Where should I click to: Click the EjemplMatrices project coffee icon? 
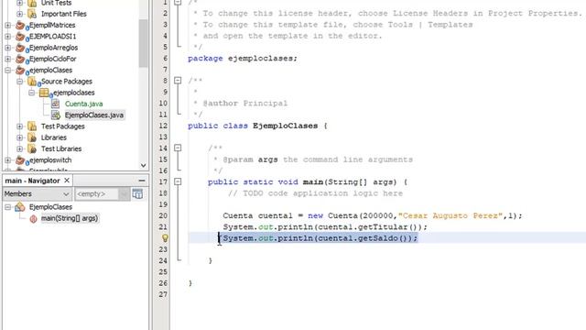(x=20, y=26)
